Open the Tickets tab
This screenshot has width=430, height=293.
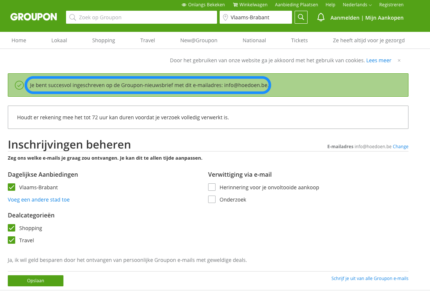click(299, 40)
